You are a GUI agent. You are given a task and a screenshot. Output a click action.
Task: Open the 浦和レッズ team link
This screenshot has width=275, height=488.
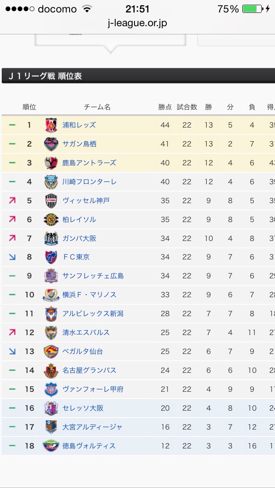click(79, 125)
